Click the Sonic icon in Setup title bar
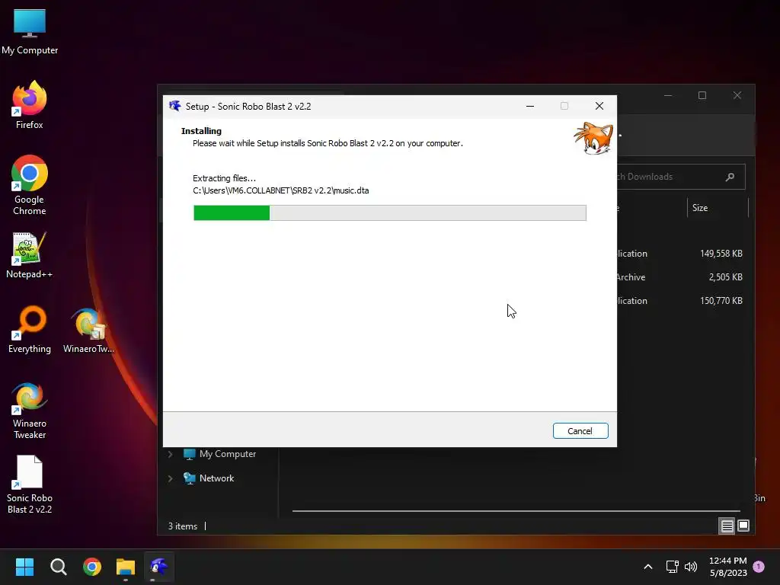The width and height of the screenshot is (780, 585). (x=174, y=106)
